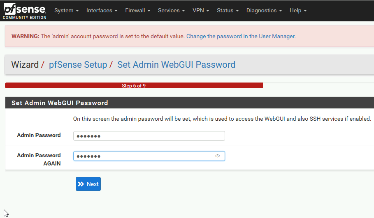Viewport: 374px width, 218px height.
Task: Click the pfSense Setup breadcrumb link
Action: point(78,65)
